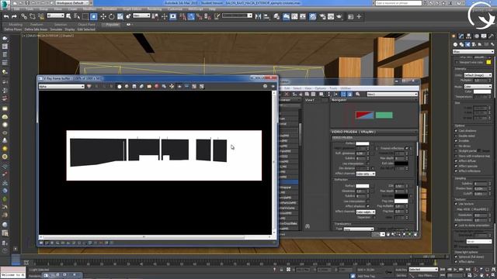Choose the Bind to Space Warp tool

coord(41,16)
